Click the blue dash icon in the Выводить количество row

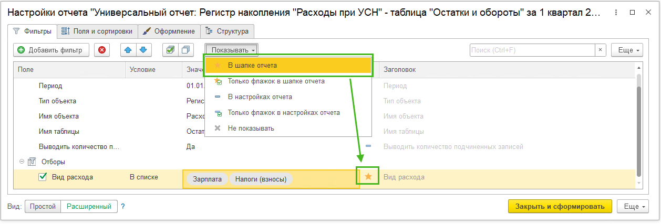(x=368, y=146)
